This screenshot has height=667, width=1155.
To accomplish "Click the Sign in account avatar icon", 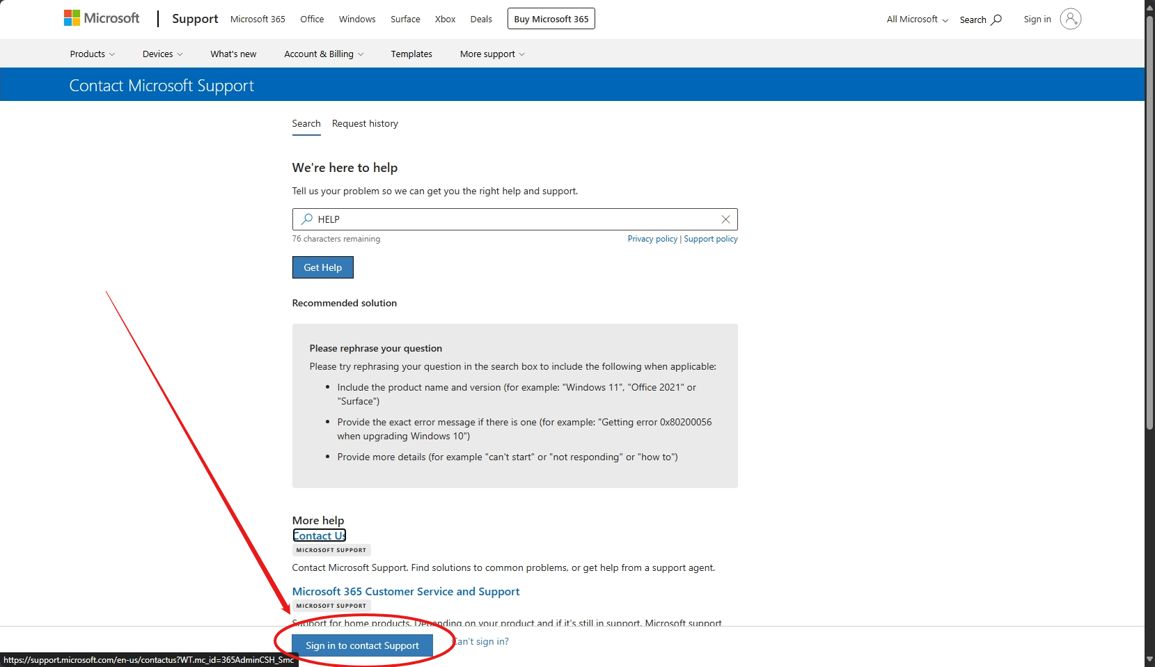I will tap(1070, 19).
